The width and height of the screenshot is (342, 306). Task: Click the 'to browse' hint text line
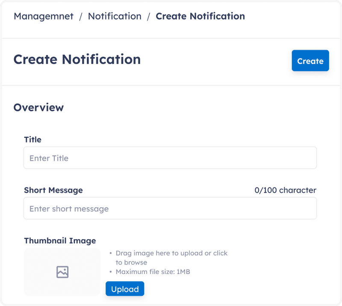(x=131, y=262)
